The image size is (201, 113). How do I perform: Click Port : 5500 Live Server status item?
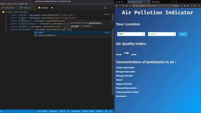click(88, 111)
